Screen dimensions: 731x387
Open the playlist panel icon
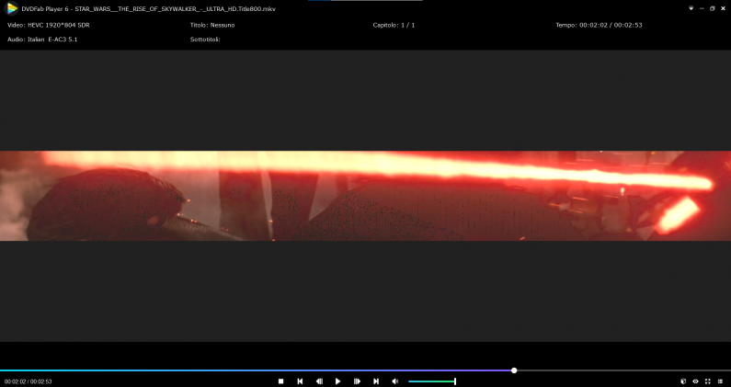pos(720,381)
